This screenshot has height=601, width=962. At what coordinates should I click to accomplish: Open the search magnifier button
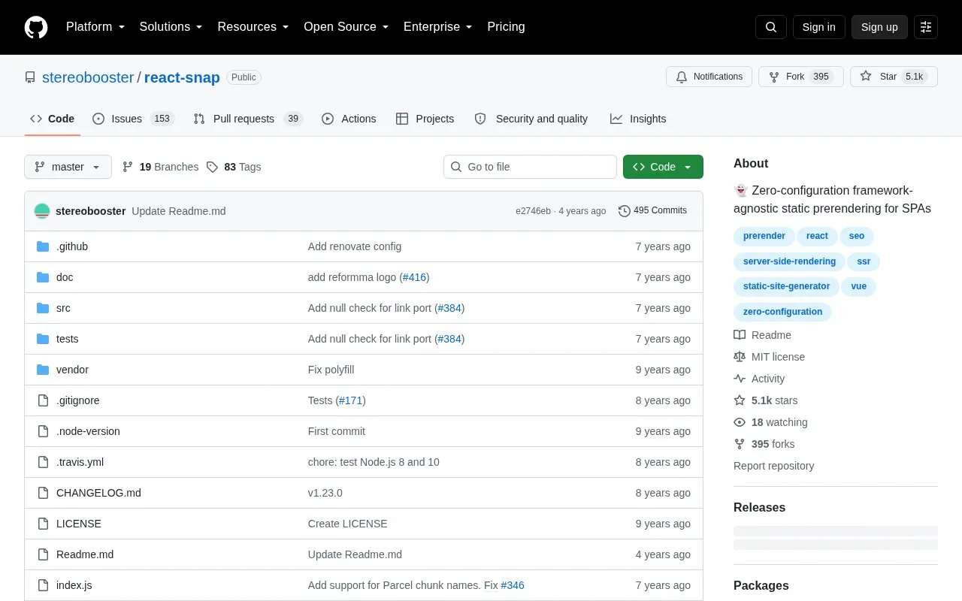[x=771, y=27]
